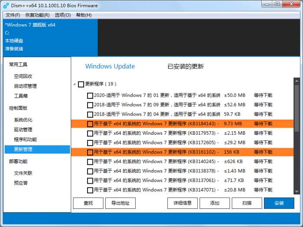Check the 2018 Windows 7 04 update checkbox
The width and height of the screenshot is (303, 227).
click(90, 114)
